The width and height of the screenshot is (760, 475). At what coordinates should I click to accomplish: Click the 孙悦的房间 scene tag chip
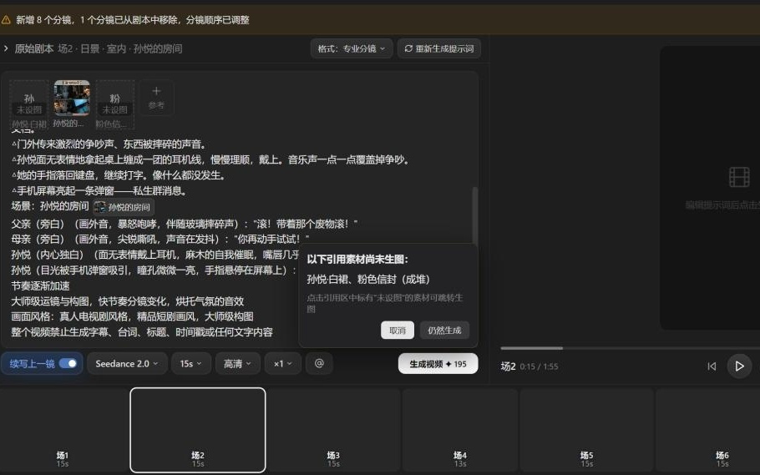pyautogui.click(x=124, y=208)
